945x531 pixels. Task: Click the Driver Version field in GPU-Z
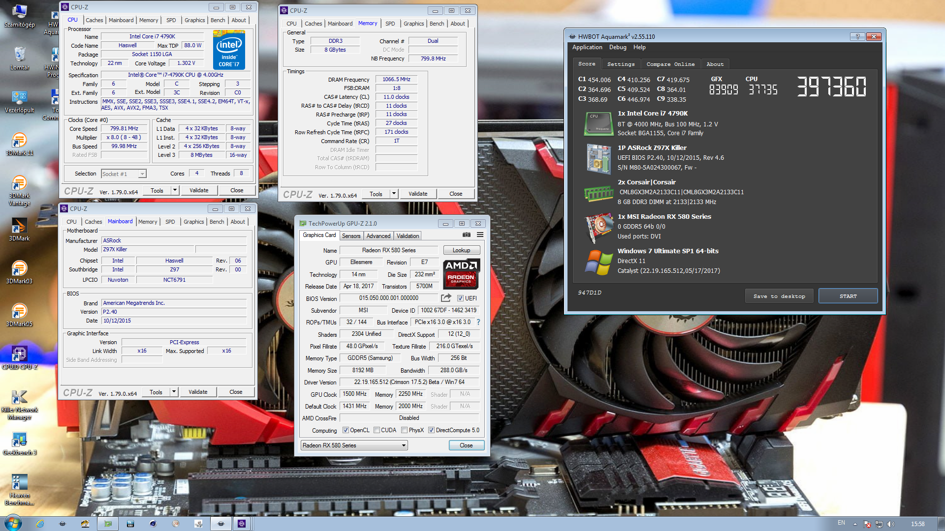(x=409, y=382)
